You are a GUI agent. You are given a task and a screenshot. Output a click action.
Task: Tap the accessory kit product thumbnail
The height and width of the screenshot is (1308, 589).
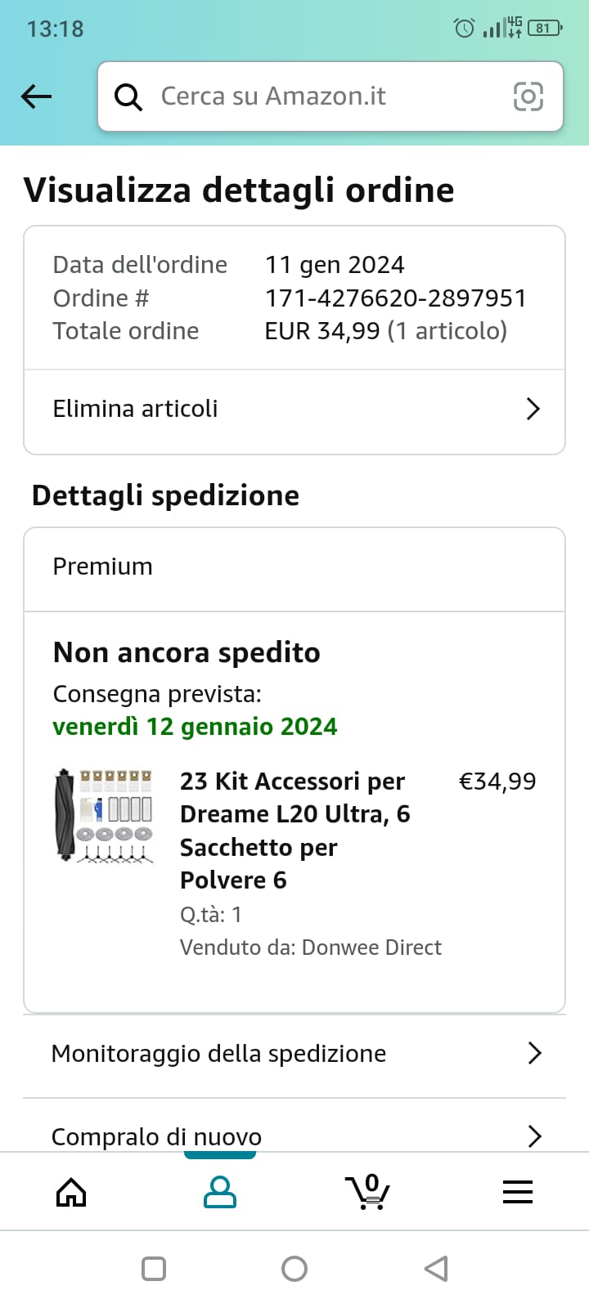(x=104, y=815)
